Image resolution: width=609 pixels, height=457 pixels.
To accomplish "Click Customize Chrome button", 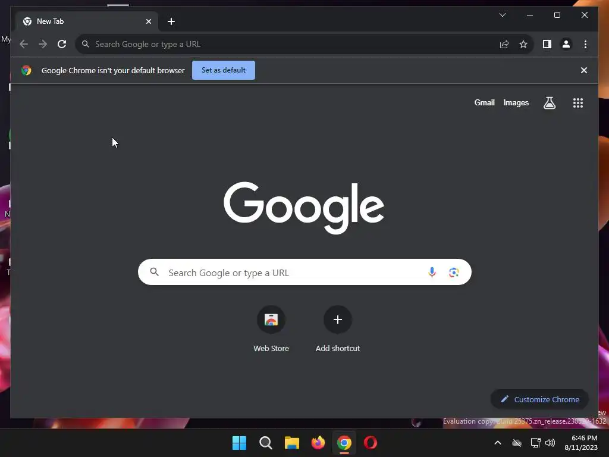I will pyautogui.click(x=539, y=399).
